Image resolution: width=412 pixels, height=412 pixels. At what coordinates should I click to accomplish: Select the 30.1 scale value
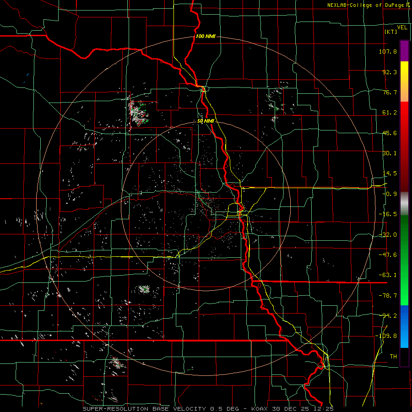pyautogui.click(x=390, y=153)
